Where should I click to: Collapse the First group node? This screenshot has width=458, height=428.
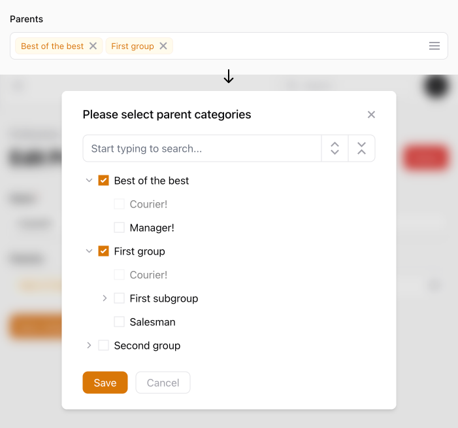pyautogui.click(x=89, y=251)
